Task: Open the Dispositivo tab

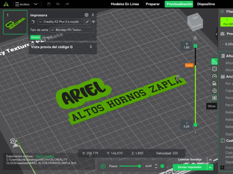Action: (x=206, y=4)
